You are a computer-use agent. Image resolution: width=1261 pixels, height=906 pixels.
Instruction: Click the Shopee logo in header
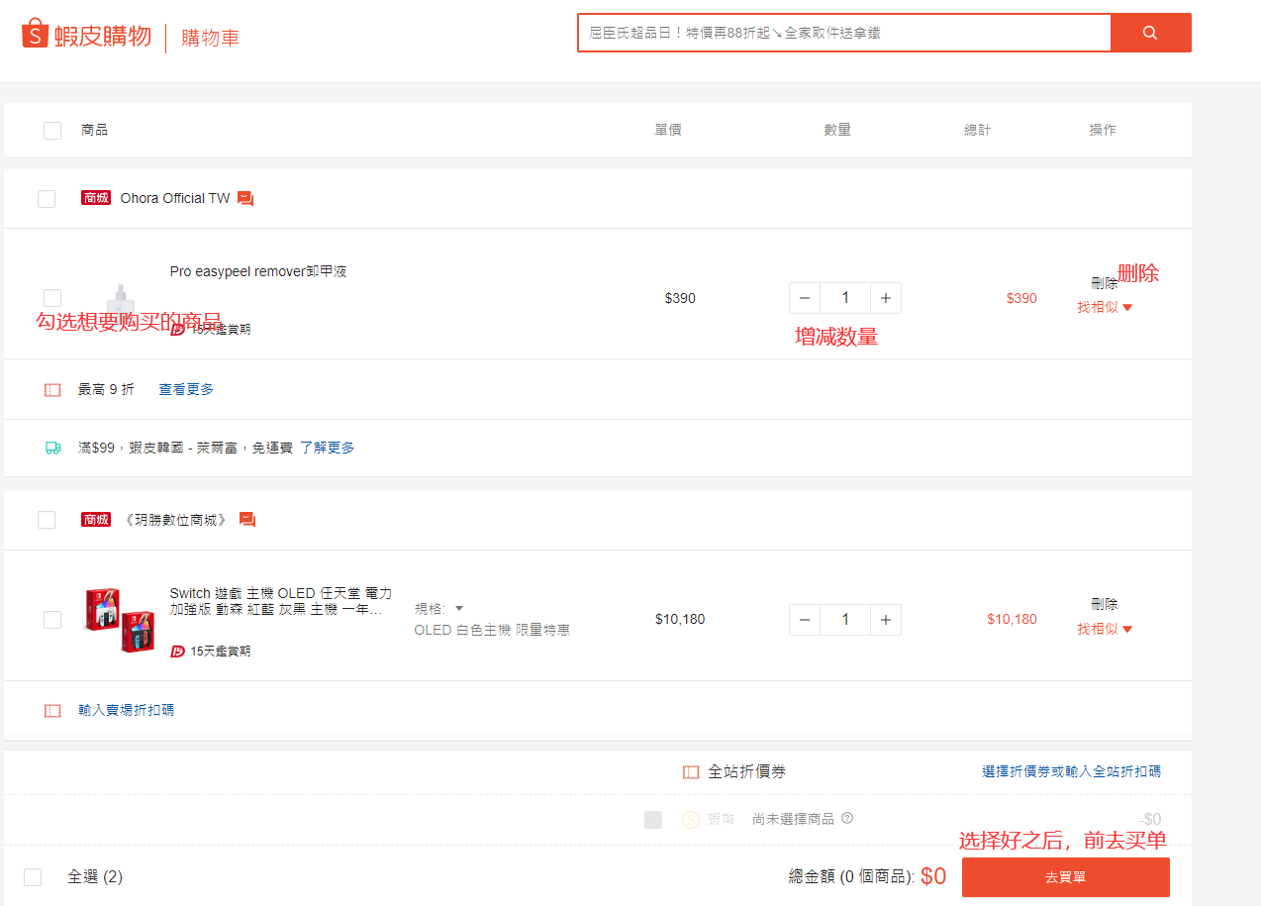coord(86,37)
